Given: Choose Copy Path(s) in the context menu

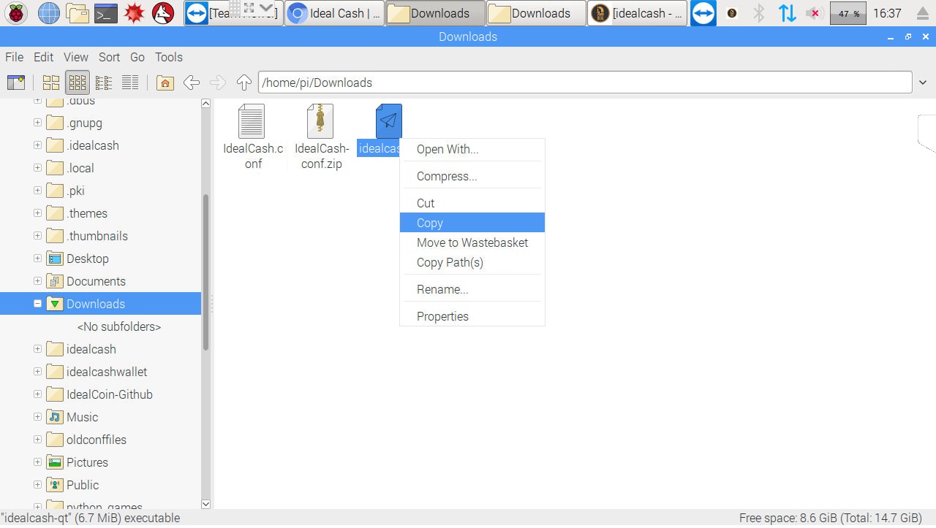Looking at the screenshot, I should (472, 262).
